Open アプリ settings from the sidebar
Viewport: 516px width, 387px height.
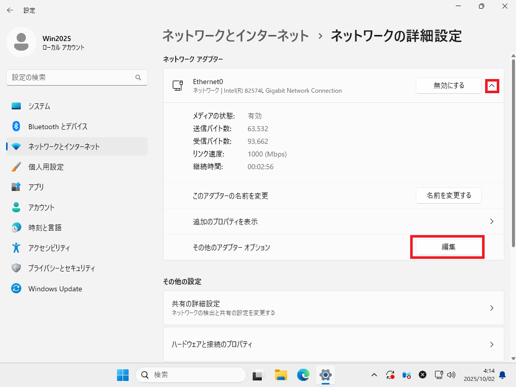click(36, 187)
